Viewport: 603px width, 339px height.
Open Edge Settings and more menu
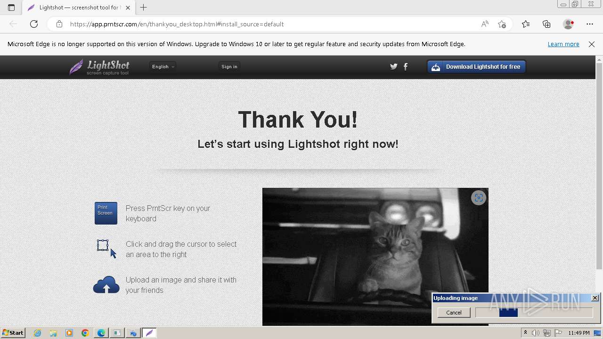(590, 24)
